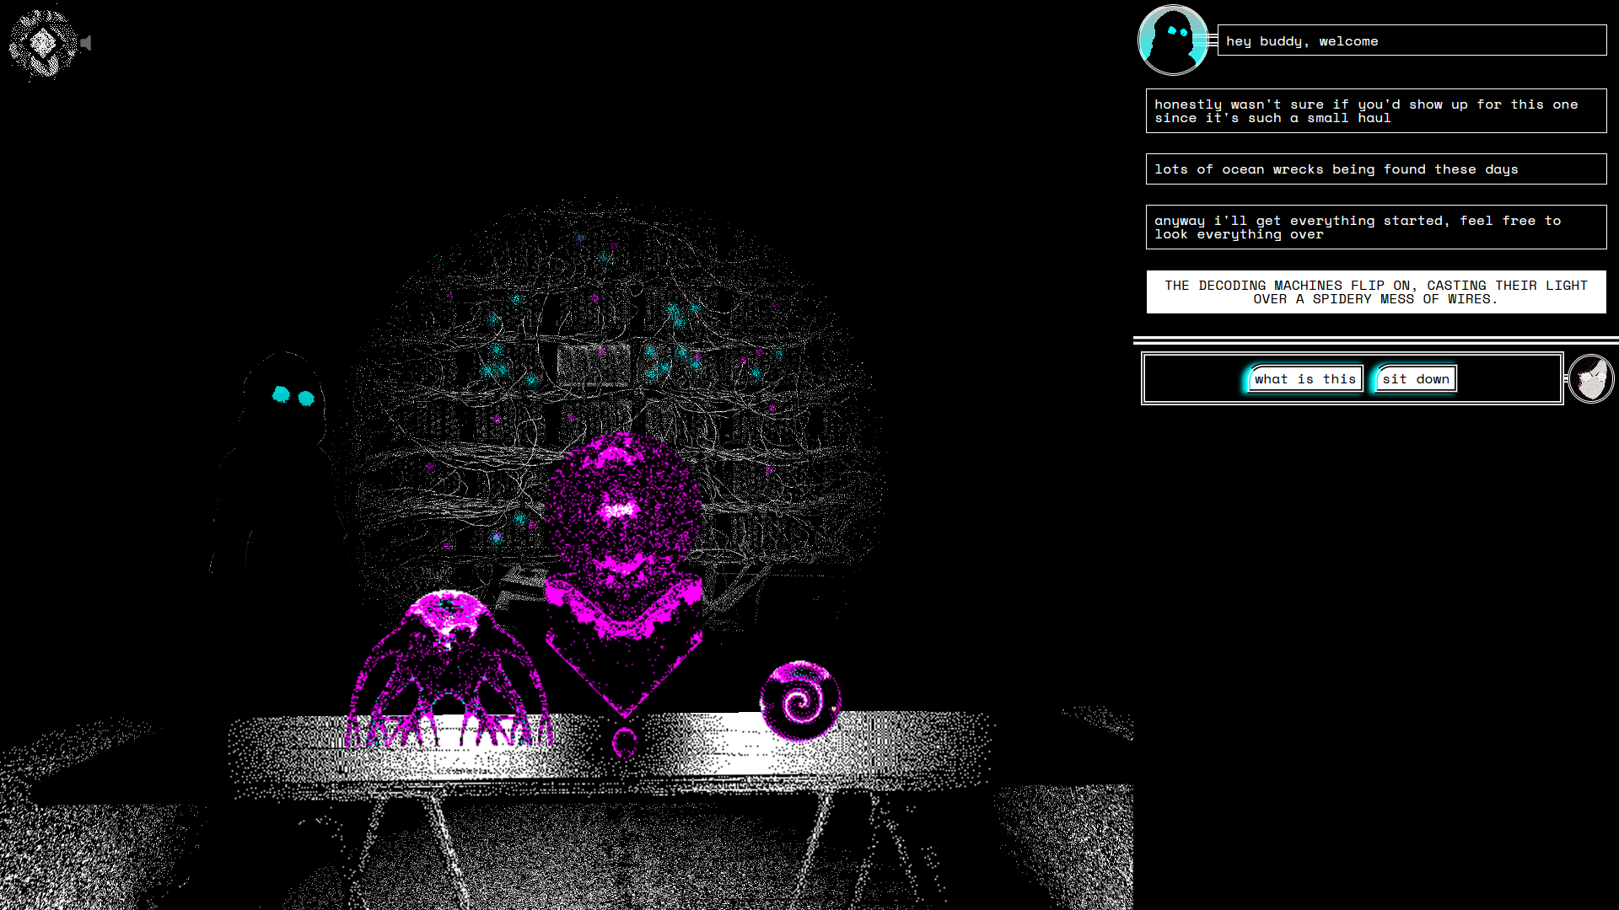This screenshot has height=910, width=1619.
Task: Select the dialogue about the small haul
Action: pos(1374,110)
